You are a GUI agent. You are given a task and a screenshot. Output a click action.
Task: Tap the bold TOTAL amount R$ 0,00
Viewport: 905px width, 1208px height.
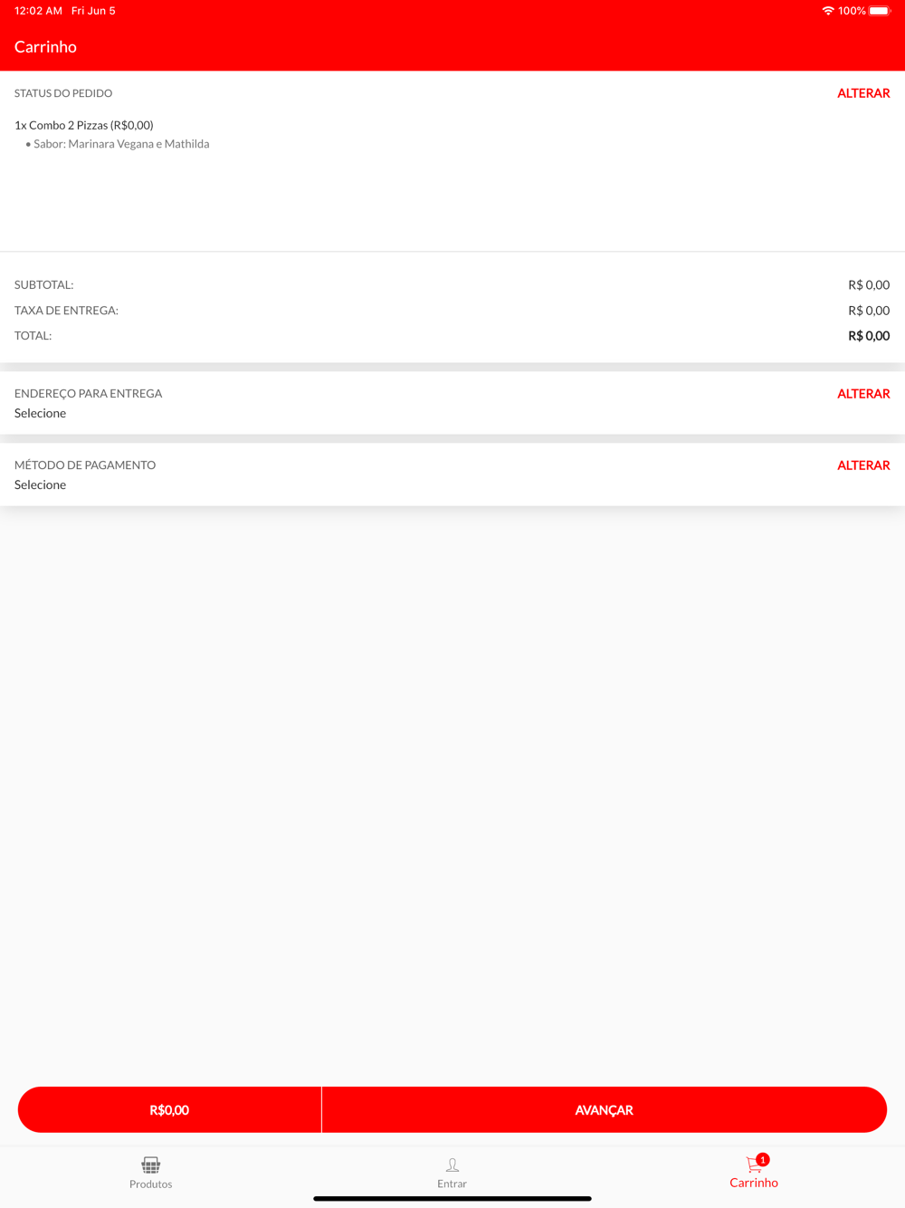point(868,336)
